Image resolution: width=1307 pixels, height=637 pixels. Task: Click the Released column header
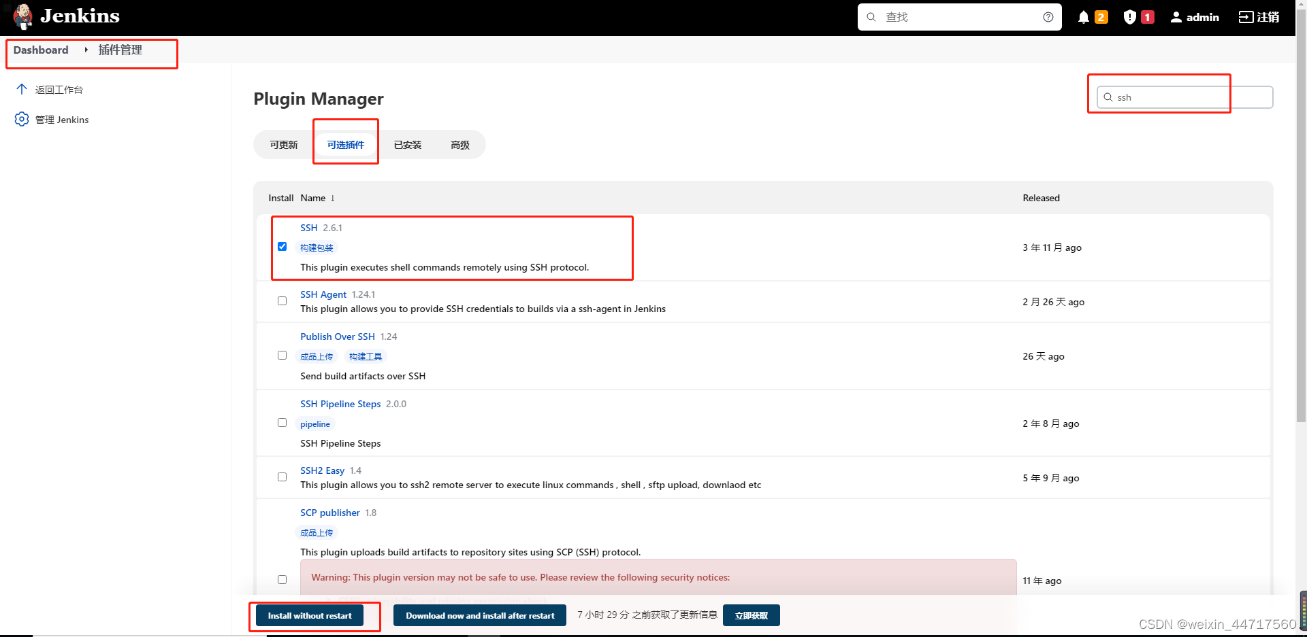click(x=1041, y=198)
